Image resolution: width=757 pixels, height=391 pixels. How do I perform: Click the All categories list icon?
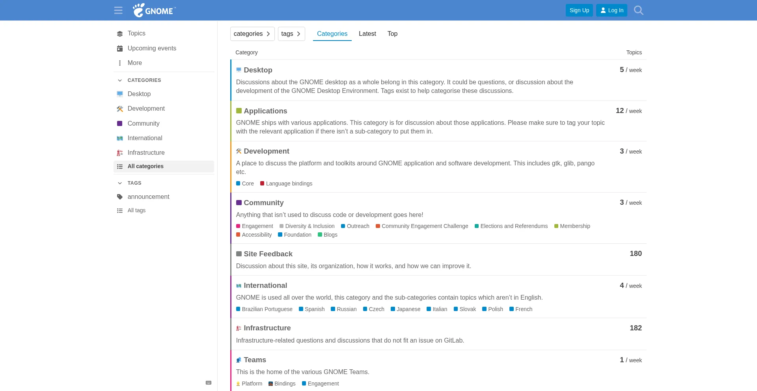[x=120, y=167]
